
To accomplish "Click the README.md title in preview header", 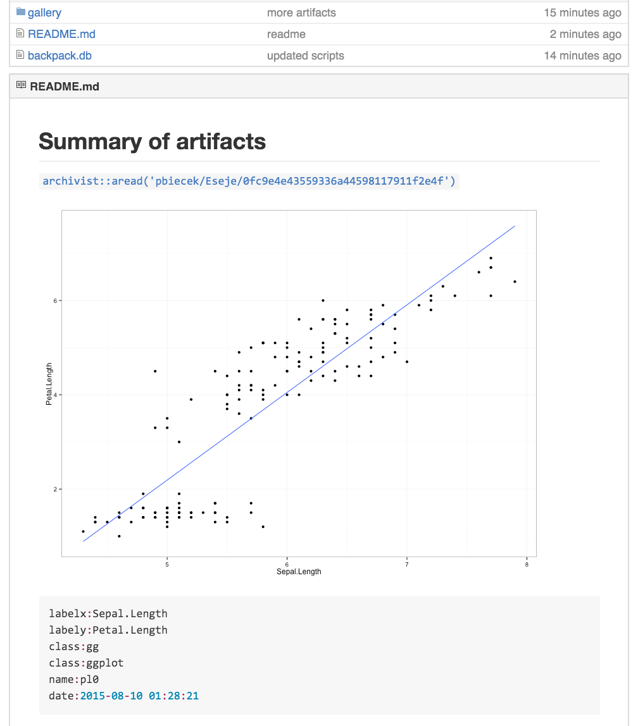I will (x=65, y=86).
